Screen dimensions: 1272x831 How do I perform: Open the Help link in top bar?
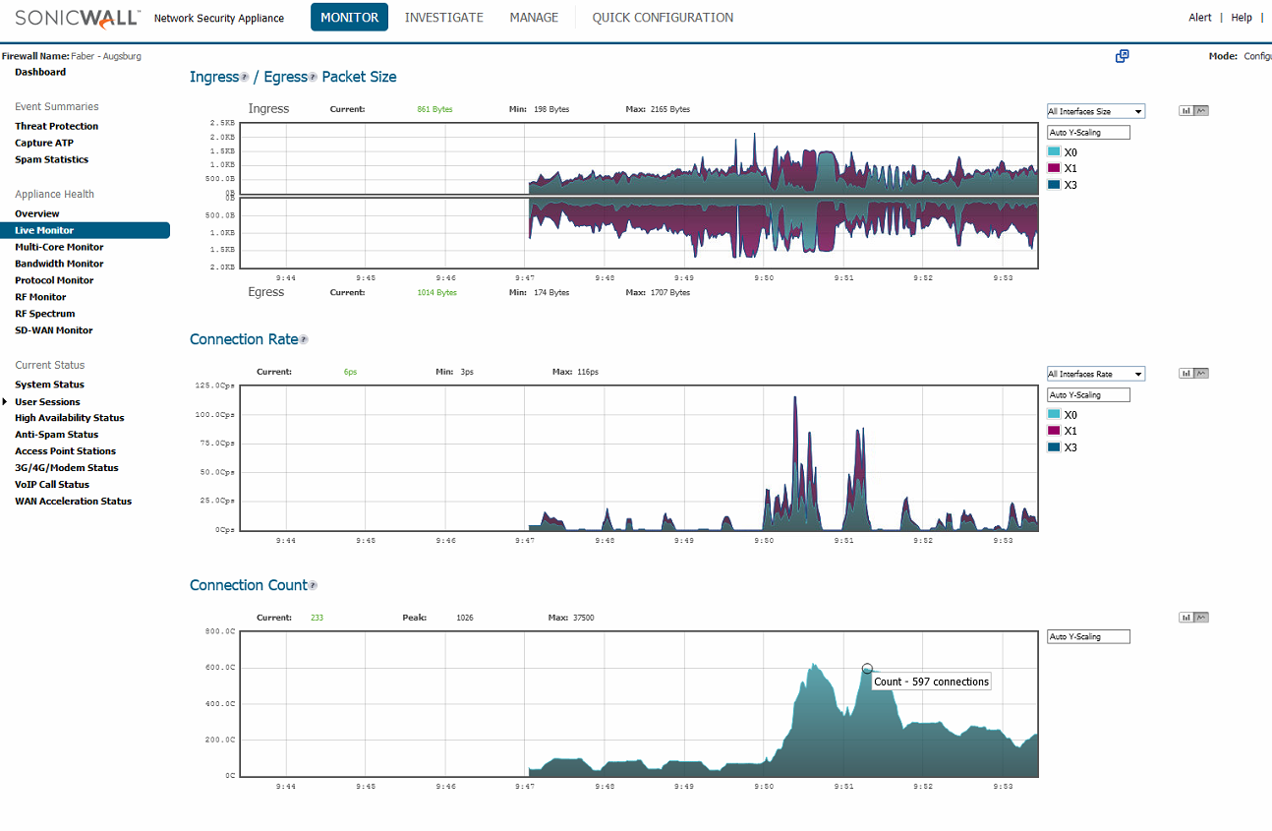1242,18
